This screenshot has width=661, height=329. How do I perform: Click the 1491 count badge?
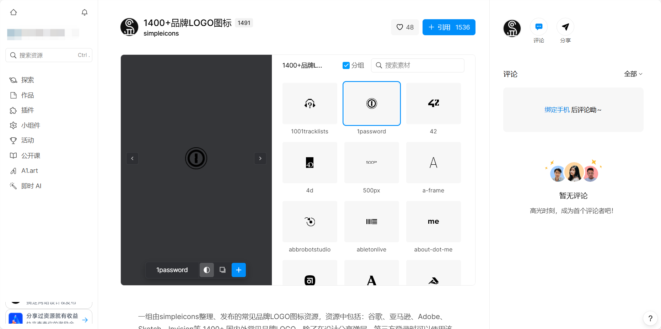coord(244,23)
